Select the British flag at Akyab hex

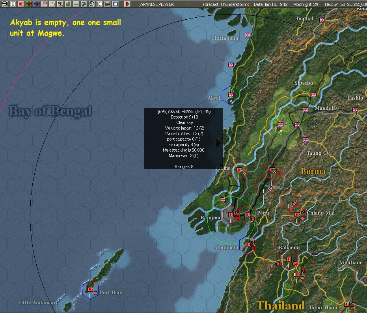tap(231, 94)
